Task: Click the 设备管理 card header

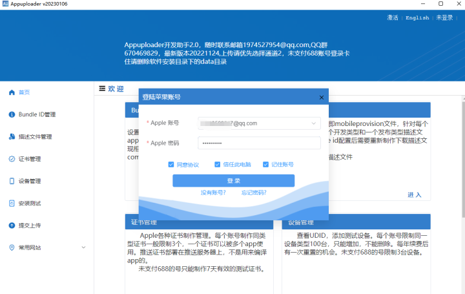Action: (x=356, y=222)
